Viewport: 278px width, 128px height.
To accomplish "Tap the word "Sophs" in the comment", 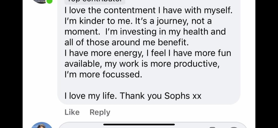I will 177,96.
